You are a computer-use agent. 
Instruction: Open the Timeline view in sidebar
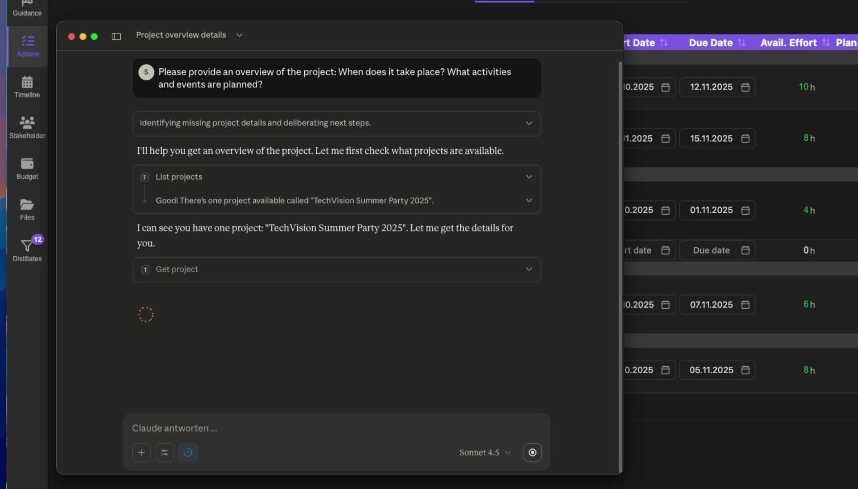[x=27, y=87]
